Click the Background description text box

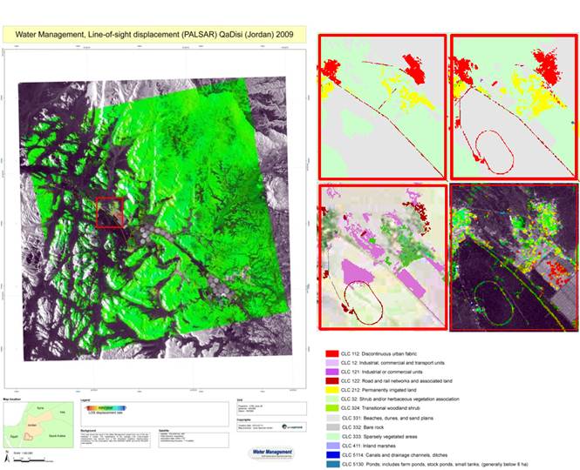(x=115, y=440)
